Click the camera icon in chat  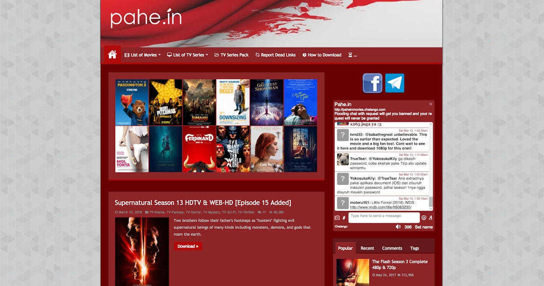coord(337,218)
